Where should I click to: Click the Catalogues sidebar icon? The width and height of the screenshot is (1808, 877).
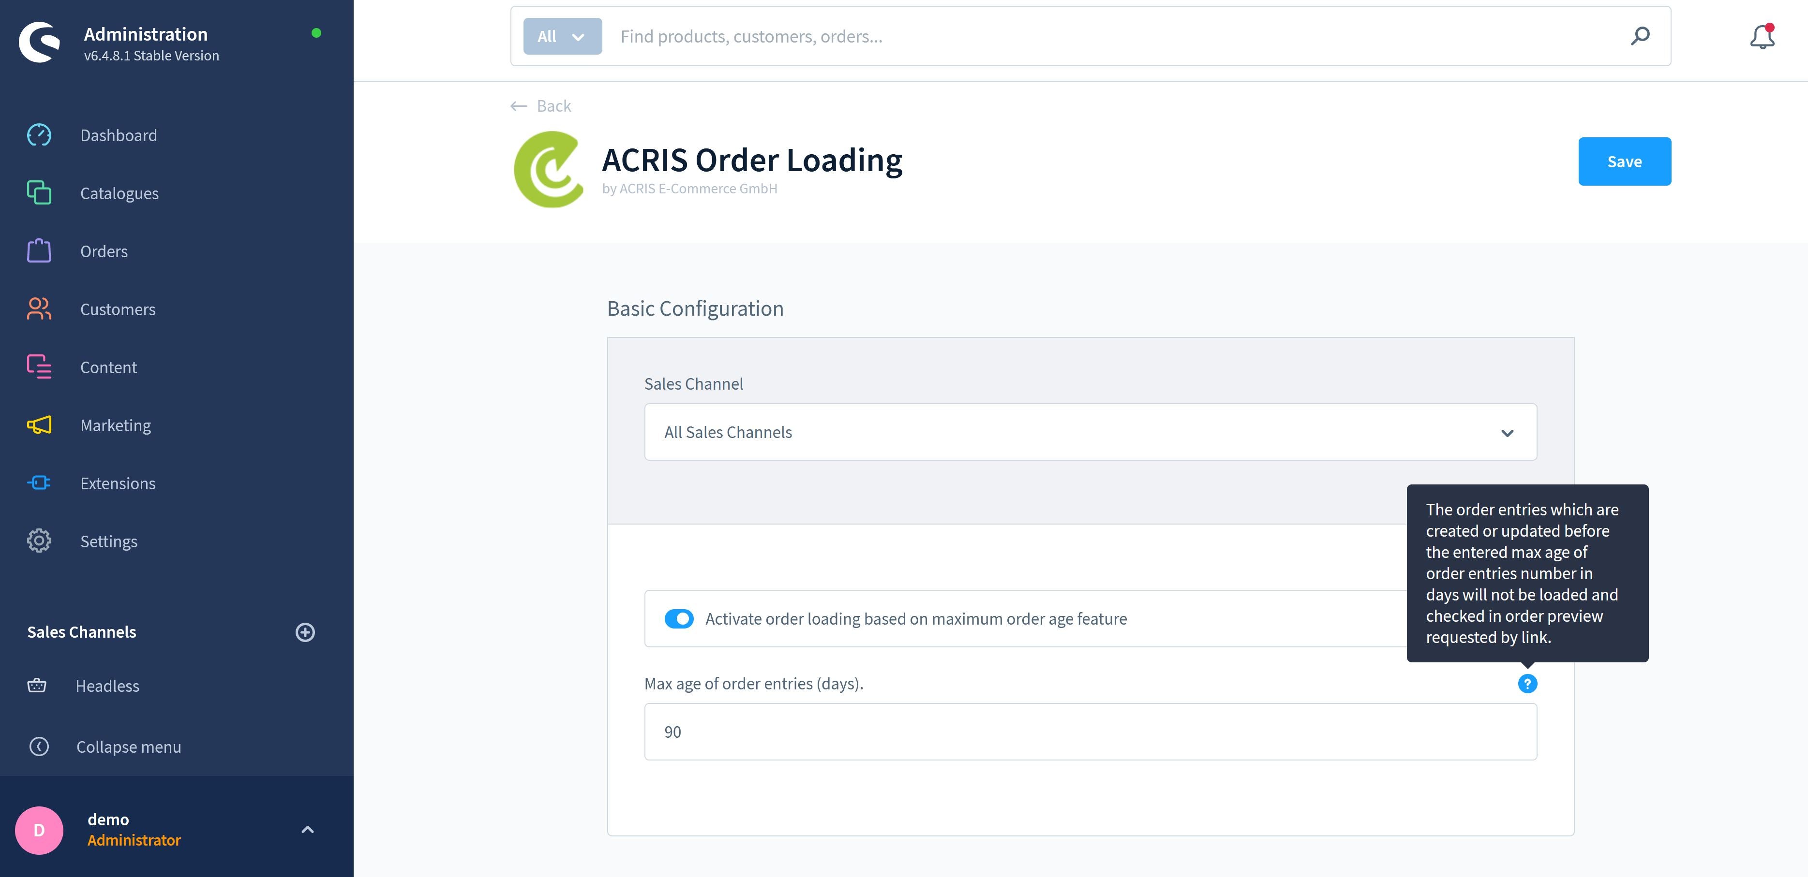[38, 192]
